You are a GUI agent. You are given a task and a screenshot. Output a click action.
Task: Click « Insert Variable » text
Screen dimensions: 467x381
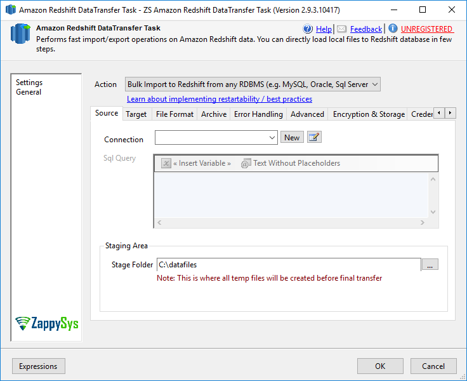pyautogui.click(x=202, y=163)
